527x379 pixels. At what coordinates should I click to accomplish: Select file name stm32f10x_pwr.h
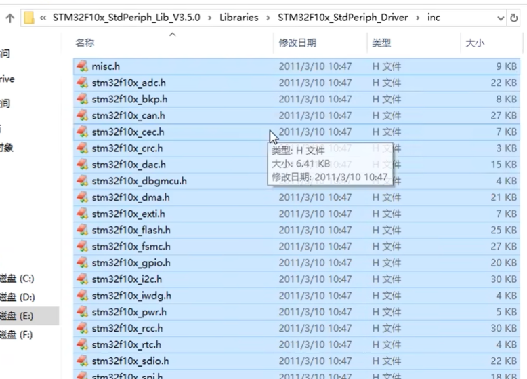click(x=129, y=312)
